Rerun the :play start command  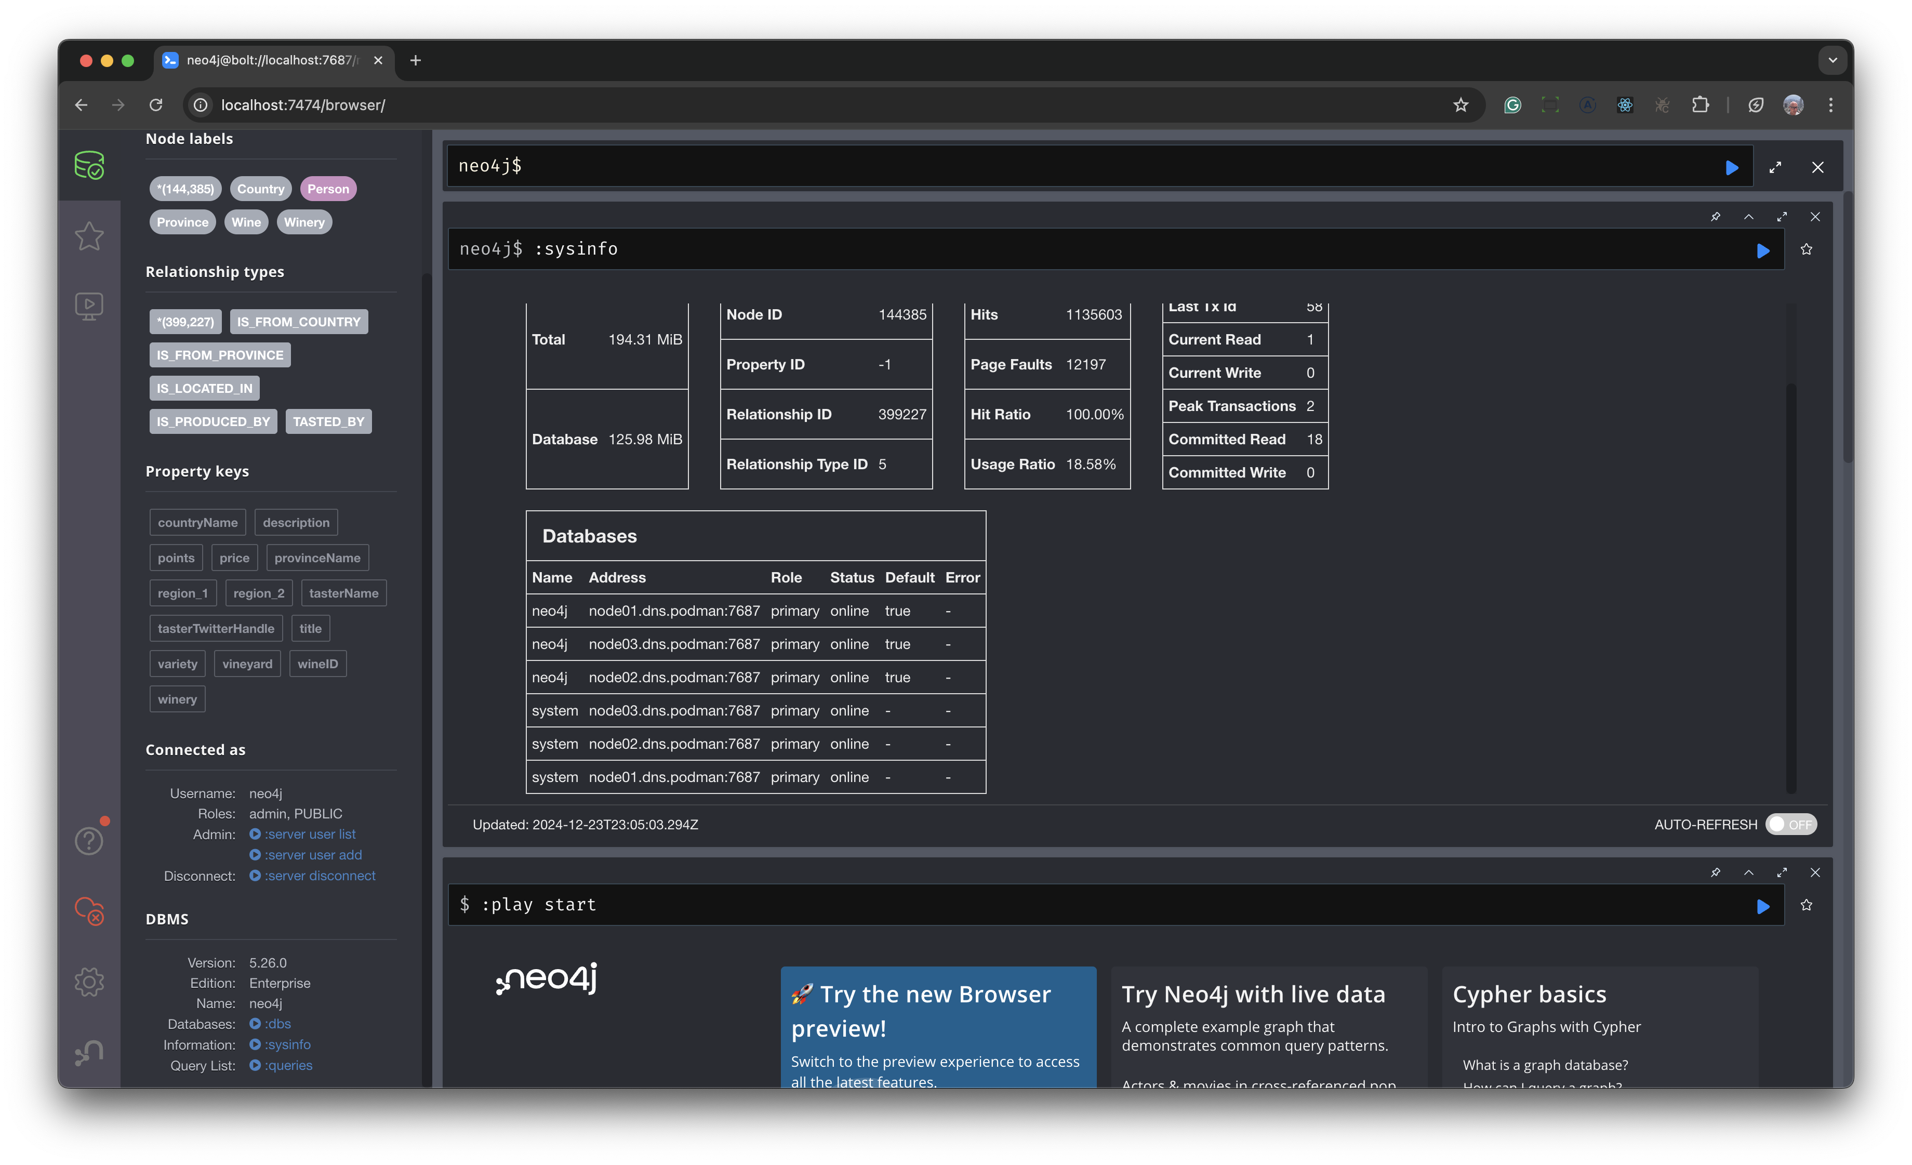[1763, 906]
